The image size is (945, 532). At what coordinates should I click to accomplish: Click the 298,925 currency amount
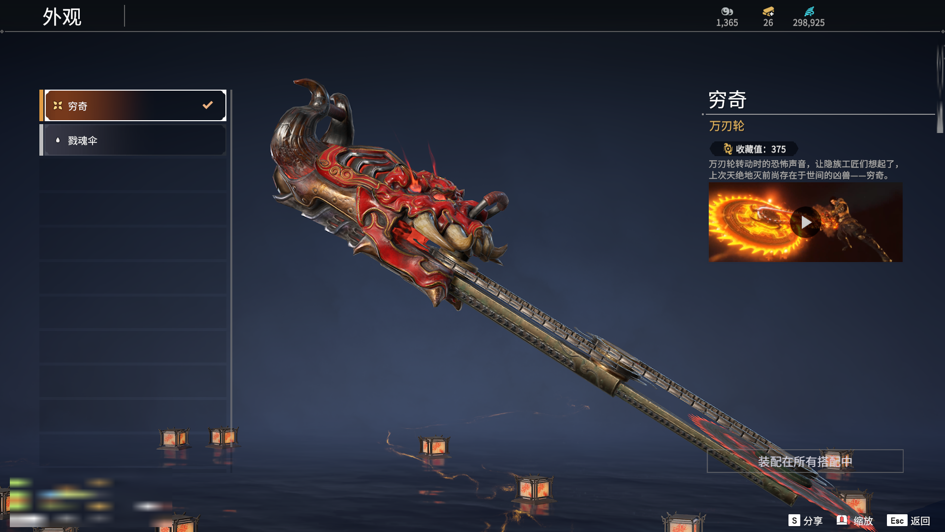point(809,23)
